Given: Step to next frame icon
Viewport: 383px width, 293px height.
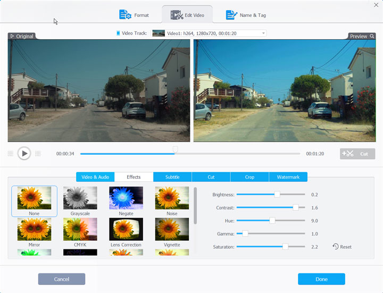Looking at the screenshot, I should coord(38,154).
